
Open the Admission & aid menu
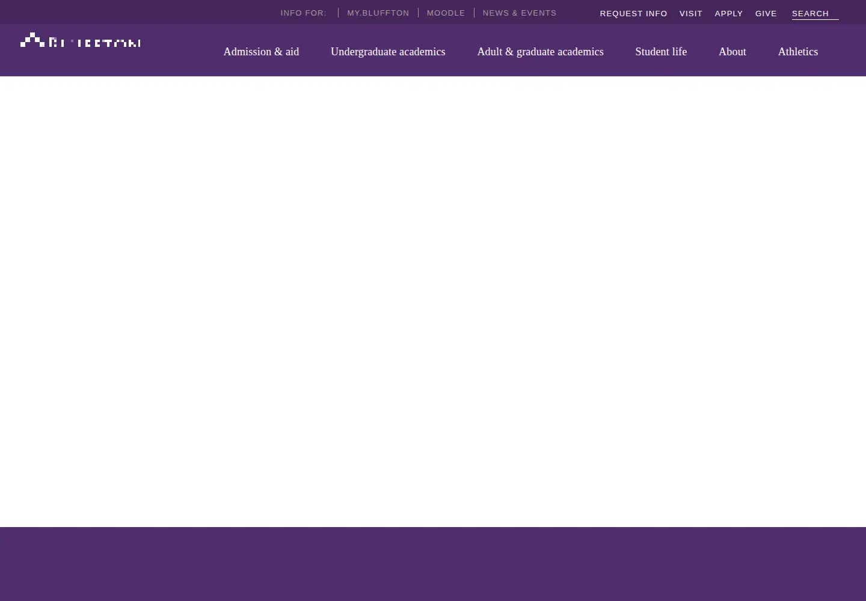(261, 52)
